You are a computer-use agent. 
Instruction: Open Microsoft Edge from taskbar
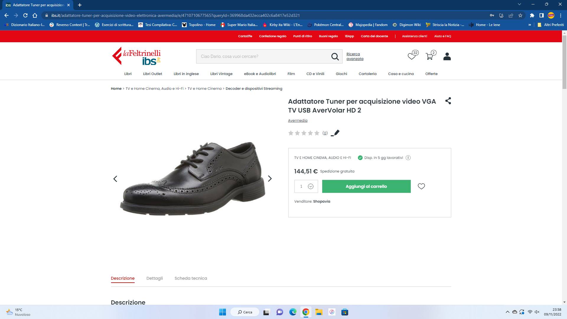click(x=293, y=312)
